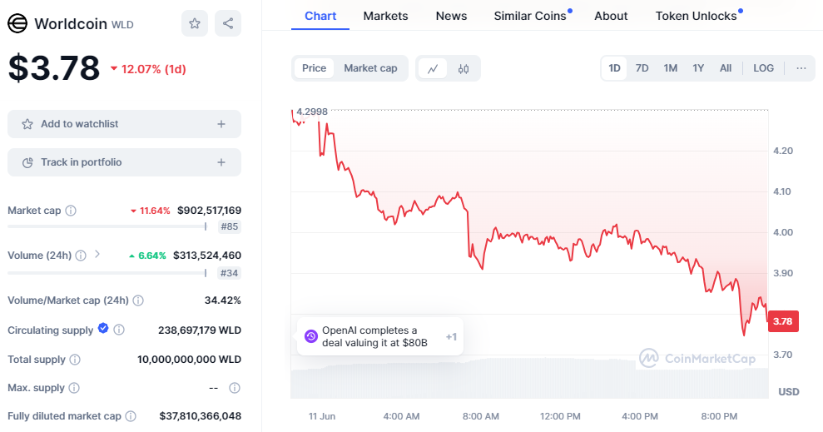Switch to line chart view icon

[x=433, y=68]
